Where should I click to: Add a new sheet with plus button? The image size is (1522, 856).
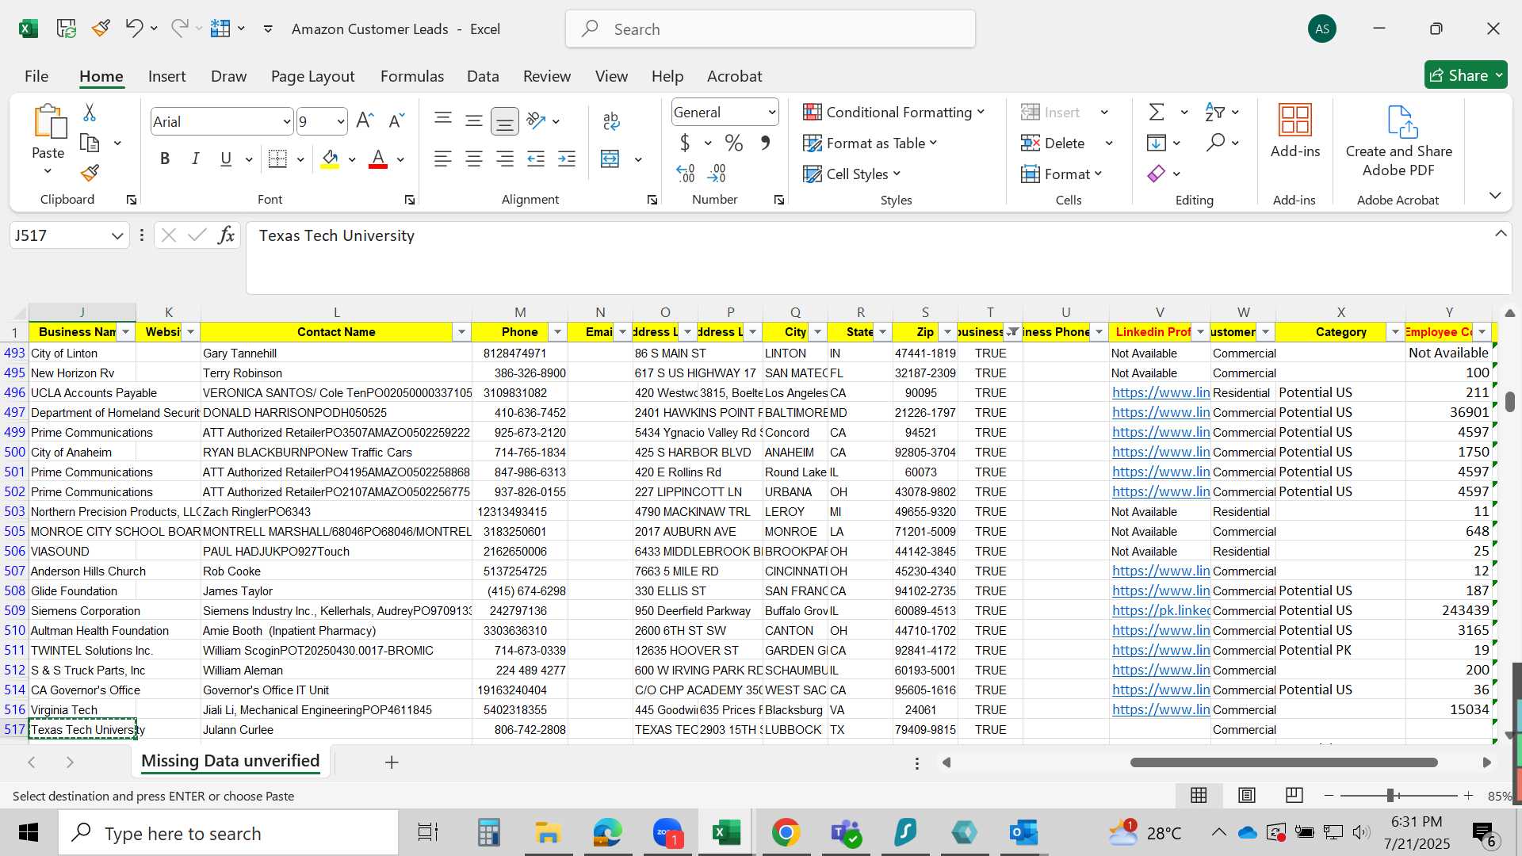coord(392,762)
